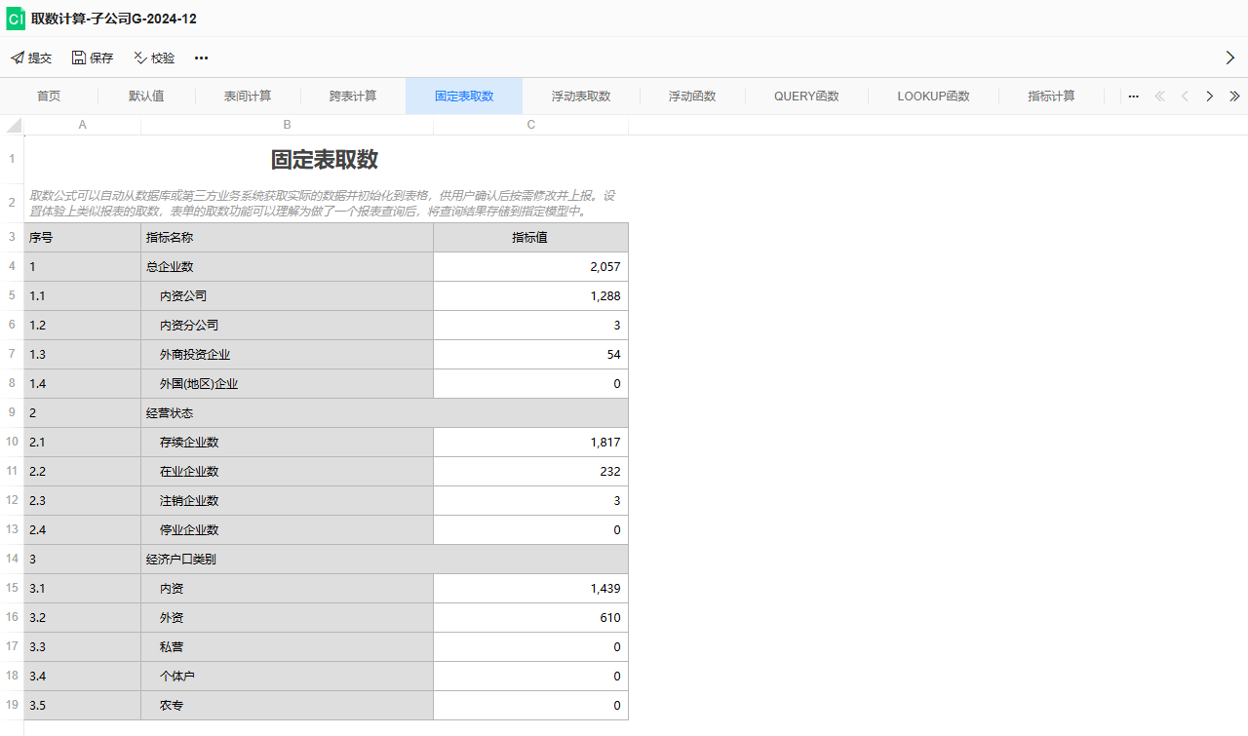Expand the right panel using the chevron arrow
The image size is (1248, 736).
(x=1230, y=58)
